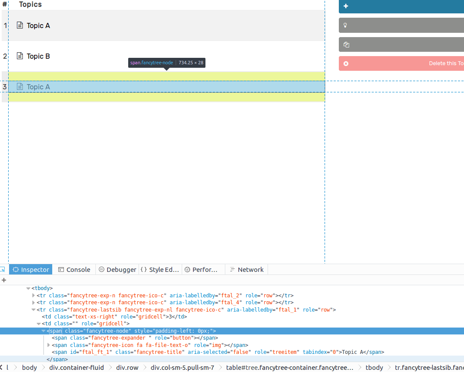Image resolution: width=464 pixels, height=372 pixels.
Task: Open the Style Editor tab
Action: [160, 270]
